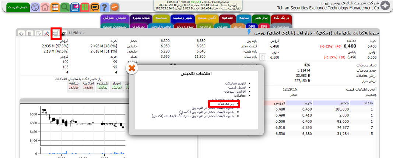Click the green magnifier search icon
The image size is (393, 158).
pos(65,7)
